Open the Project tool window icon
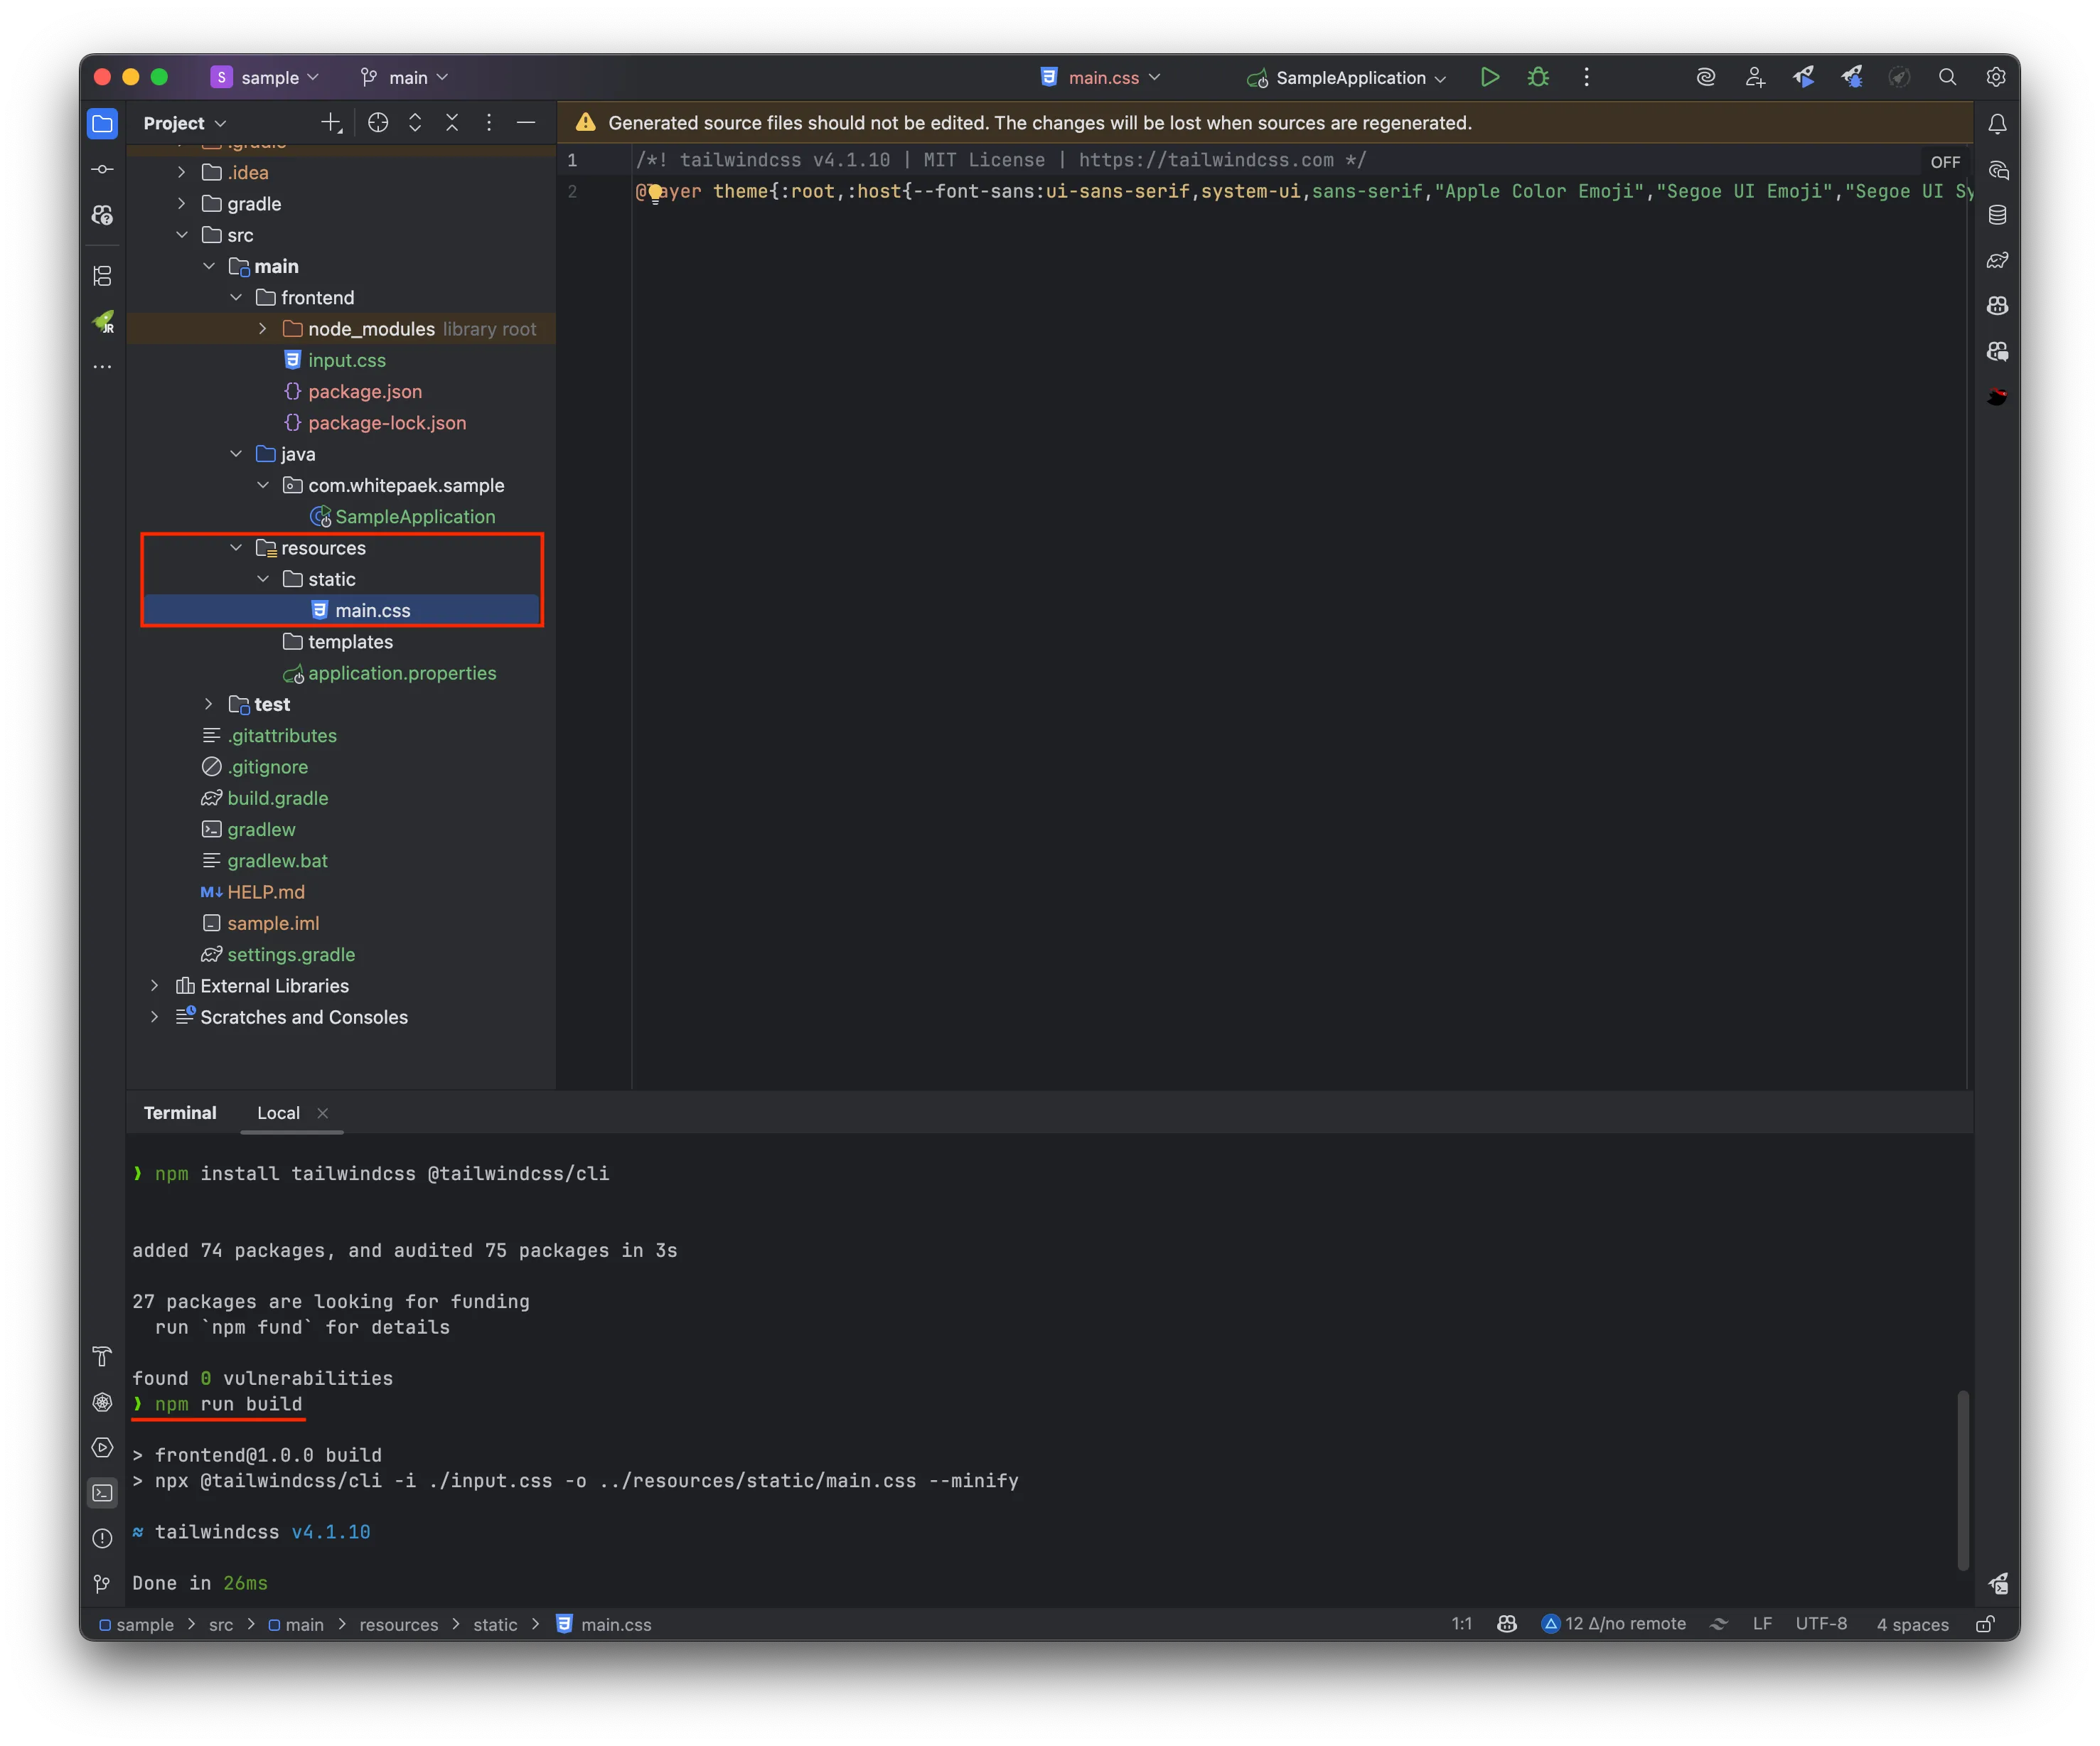The width and height of the screenshot is (2100, 1746). pyautogui.click(x=102, y=123)
